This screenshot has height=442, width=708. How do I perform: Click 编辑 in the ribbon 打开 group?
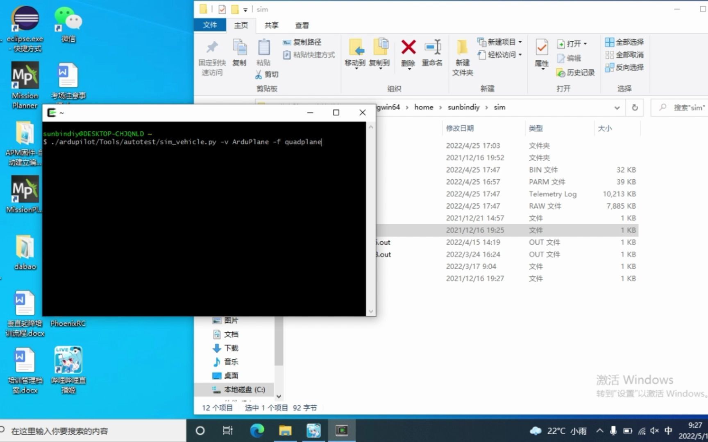[569, 58]
